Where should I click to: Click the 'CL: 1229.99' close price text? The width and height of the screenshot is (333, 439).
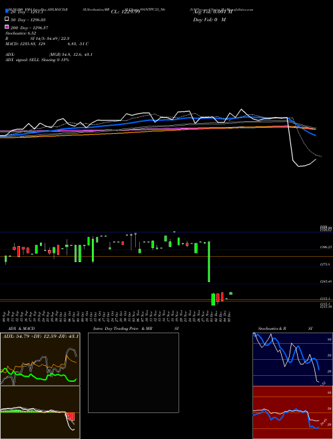pyautogui.click(x=125, y=12)
